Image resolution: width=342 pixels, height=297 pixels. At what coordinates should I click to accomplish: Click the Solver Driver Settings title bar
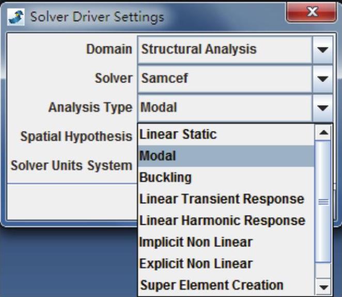click(x=155, y=16)
